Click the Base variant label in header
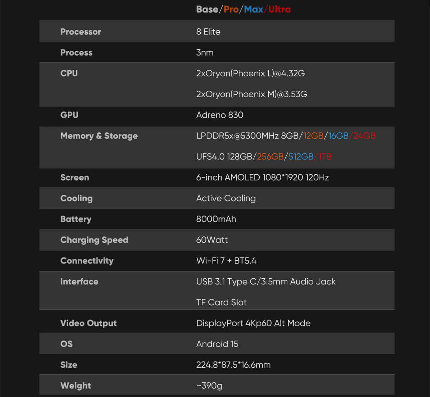Viewport: 430px width, 397px height. click(x=207, y=9)
